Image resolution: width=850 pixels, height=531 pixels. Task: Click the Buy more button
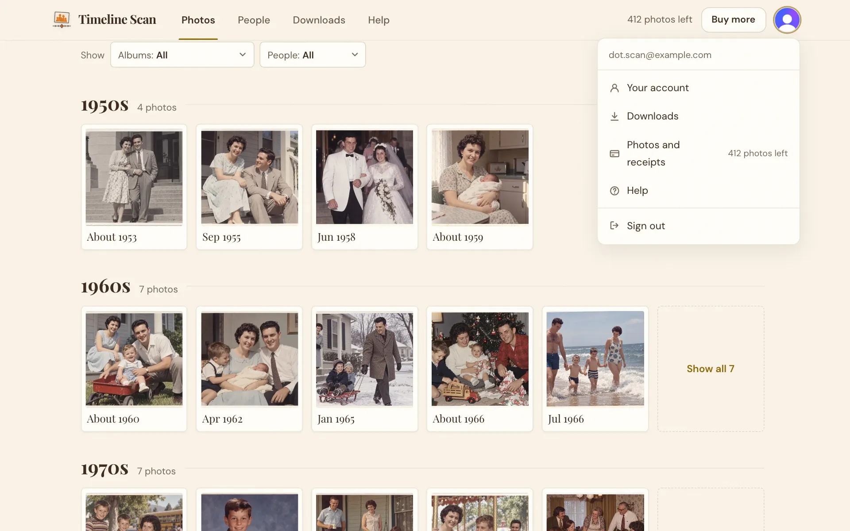733,19
